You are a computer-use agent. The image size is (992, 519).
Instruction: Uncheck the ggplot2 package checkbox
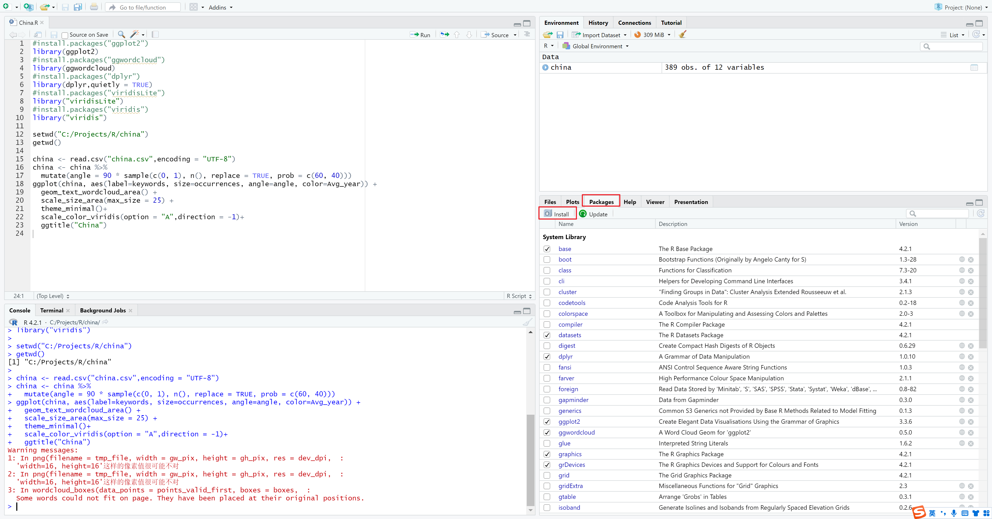(547, 422)
